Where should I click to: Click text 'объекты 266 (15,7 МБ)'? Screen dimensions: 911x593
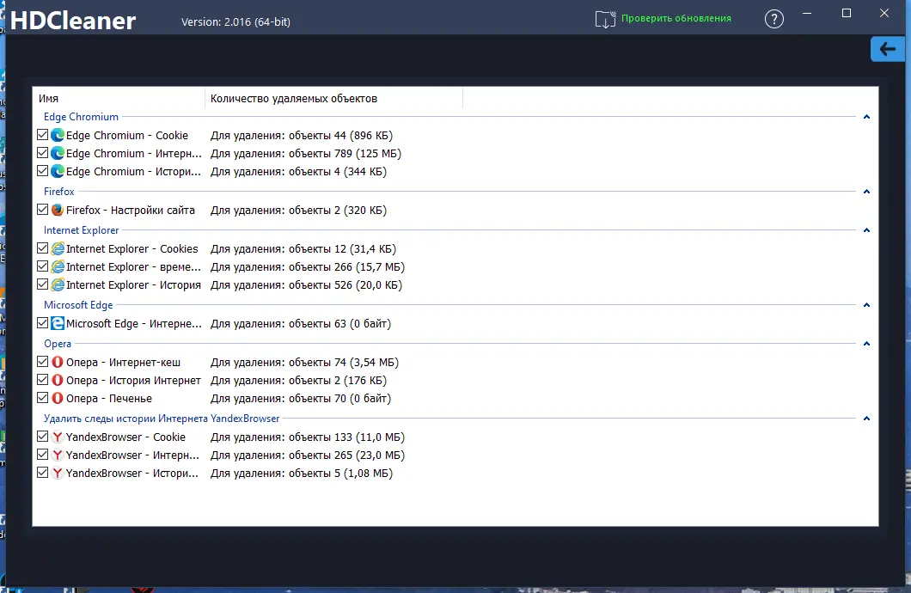tap(347, 266)
